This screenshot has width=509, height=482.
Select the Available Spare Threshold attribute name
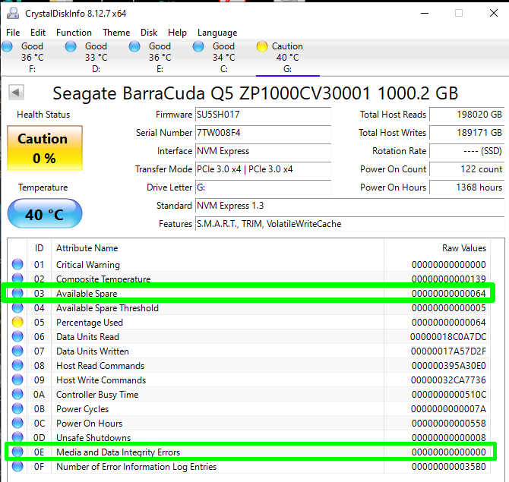pos(107,308)
